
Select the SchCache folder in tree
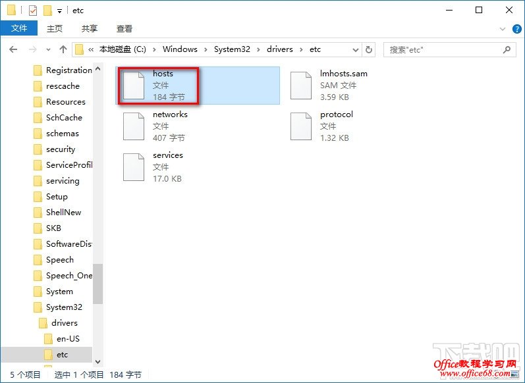(58, 117)
